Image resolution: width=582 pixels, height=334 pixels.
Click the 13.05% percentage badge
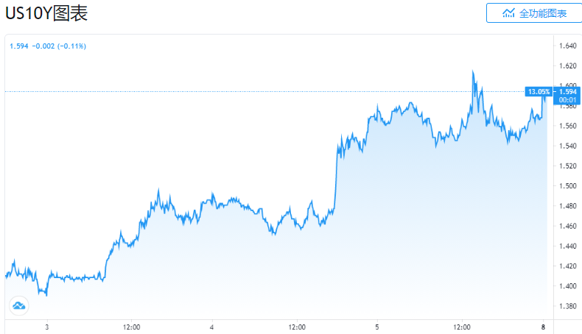[538, 91]
